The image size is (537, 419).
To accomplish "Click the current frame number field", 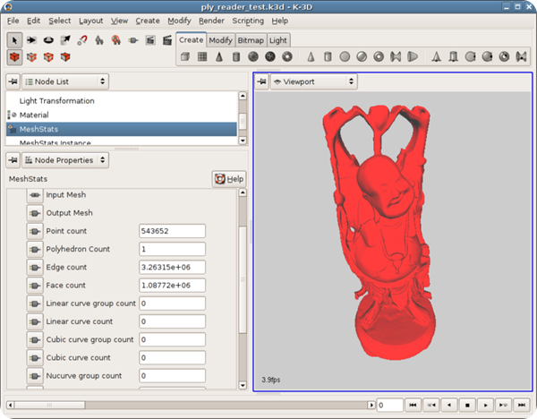I will 389,405.
